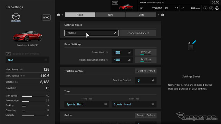The image size is (221, 124).
Task: Click the 00:50 clock display
Action: 215,2
